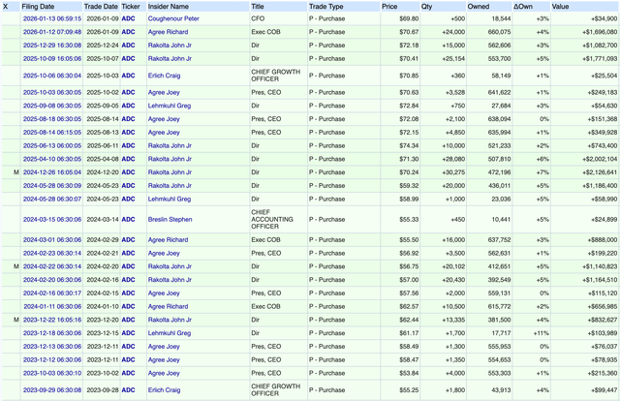Viewport: 620px width, 401px height.
Task: Open ADC ticker in Coughenour Peter row
Action: (128, 18)
